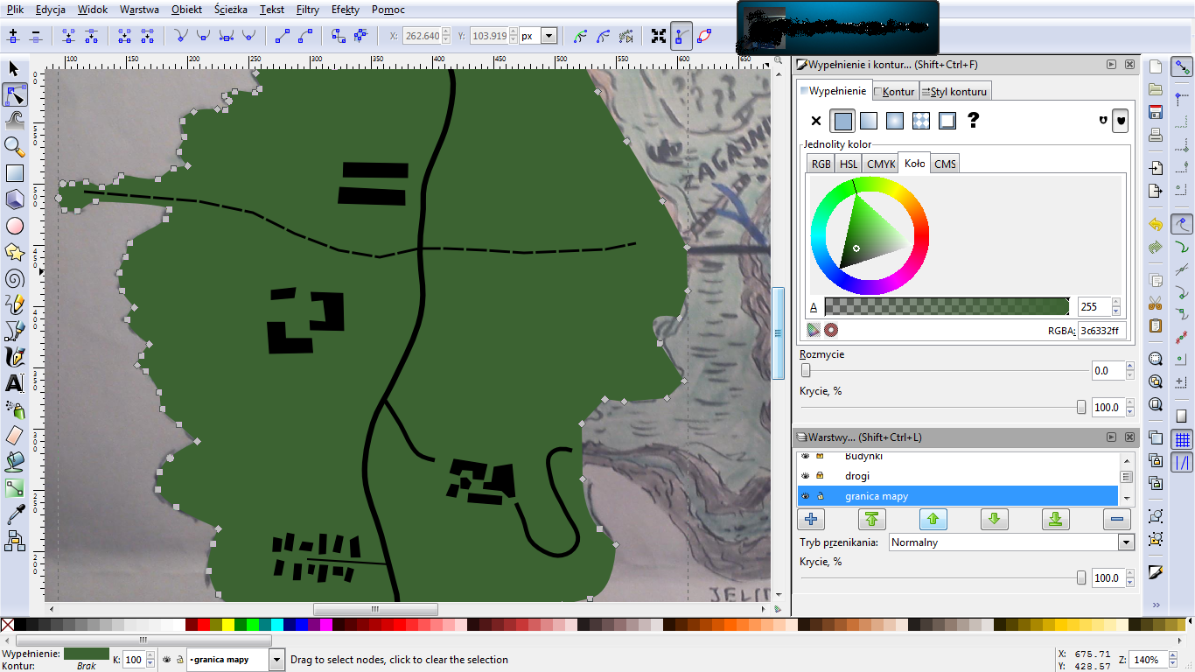
Task: Pick the rectangle tool
Action: [14, 173]
